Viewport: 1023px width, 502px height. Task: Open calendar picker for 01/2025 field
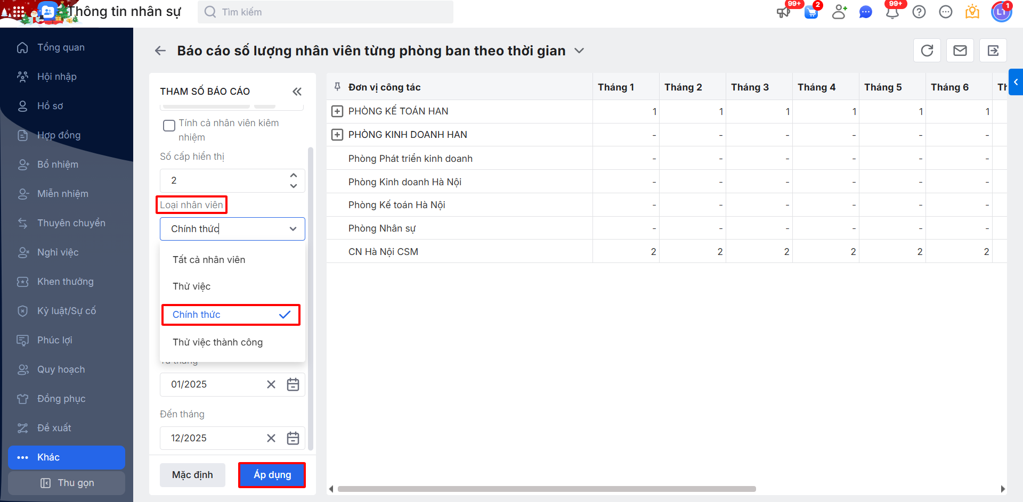(x=293, y=384)
